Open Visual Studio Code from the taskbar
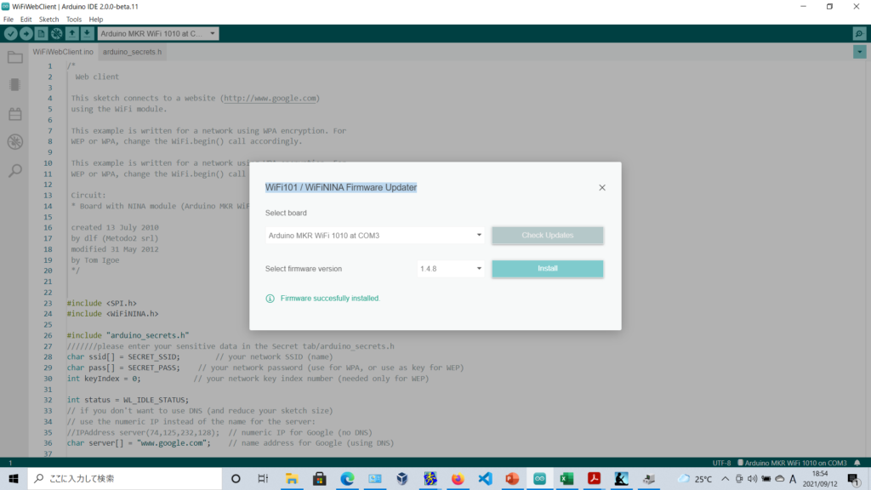 tap(485, 478)
